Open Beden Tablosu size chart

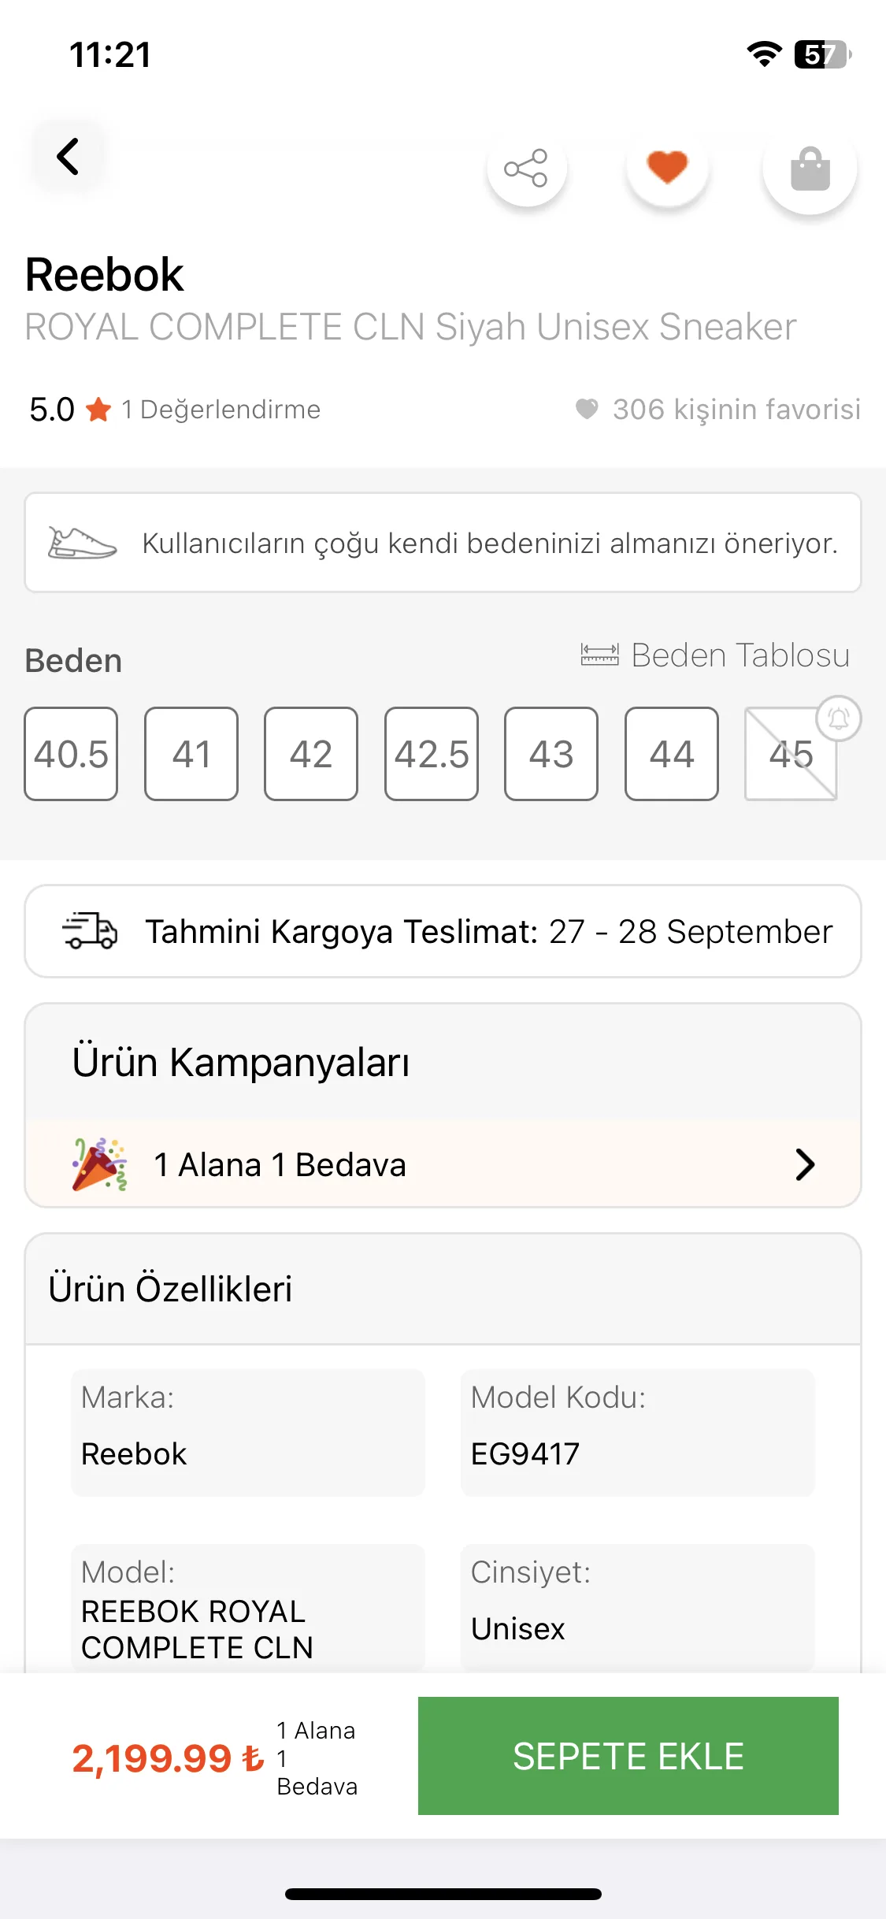coord(740,655)
